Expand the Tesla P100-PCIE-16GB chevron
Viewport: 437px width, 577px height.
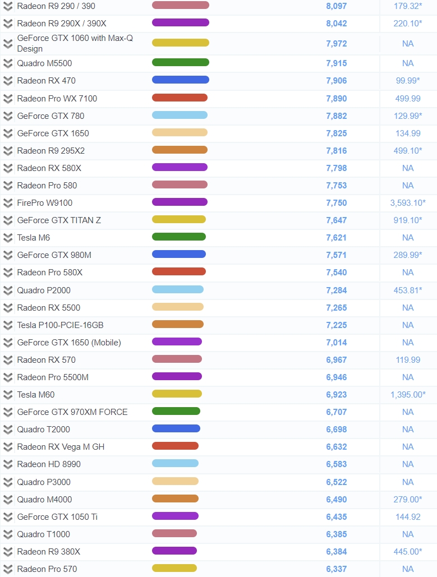point(8,325)
